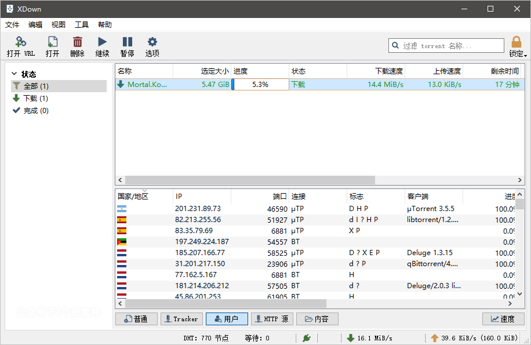Open the 视图 menu

pos(58,25)
